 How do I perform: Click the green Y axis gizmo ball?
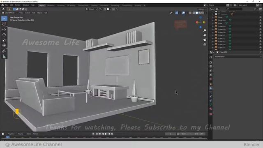coord(204,22)
